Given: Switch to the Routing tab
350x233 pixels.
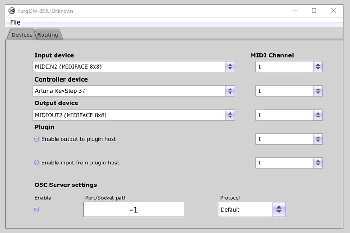Looking at the screenshot, I should (x=48, y=35).
